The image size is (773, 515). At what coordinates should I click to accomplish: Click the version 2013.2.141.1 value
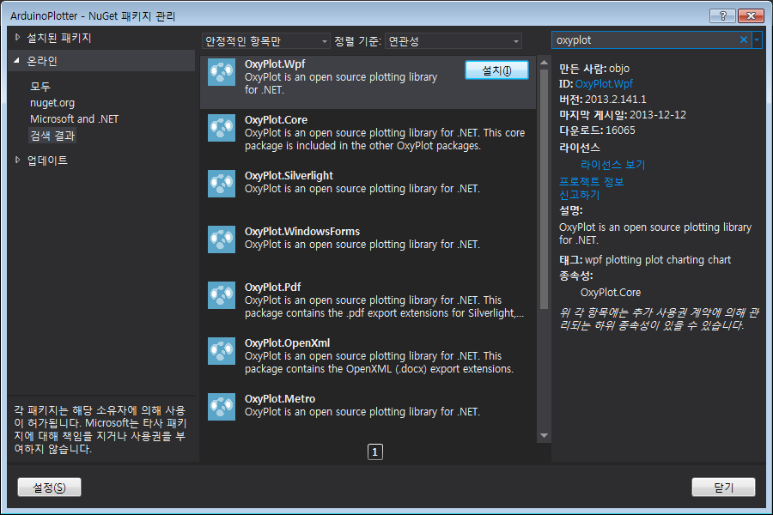pos(615,99)
